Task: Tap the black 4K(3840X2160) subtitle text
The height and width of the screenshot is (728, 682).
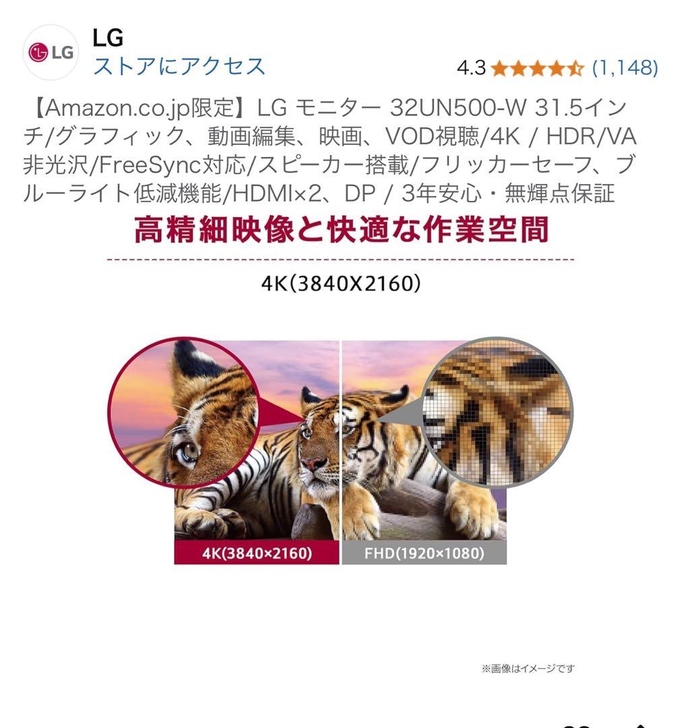Action: [x=341, y=283]
